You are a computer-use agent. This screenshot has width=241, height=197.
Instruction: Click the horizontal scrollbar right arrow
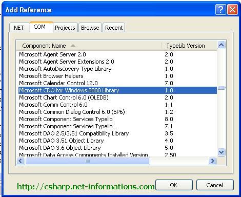[x=212, y=161]
